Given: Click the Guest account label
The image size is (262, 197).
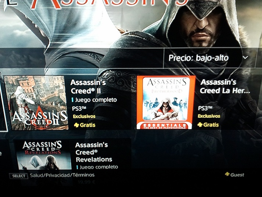Looking at the screenshot, I should click(237, 175).
